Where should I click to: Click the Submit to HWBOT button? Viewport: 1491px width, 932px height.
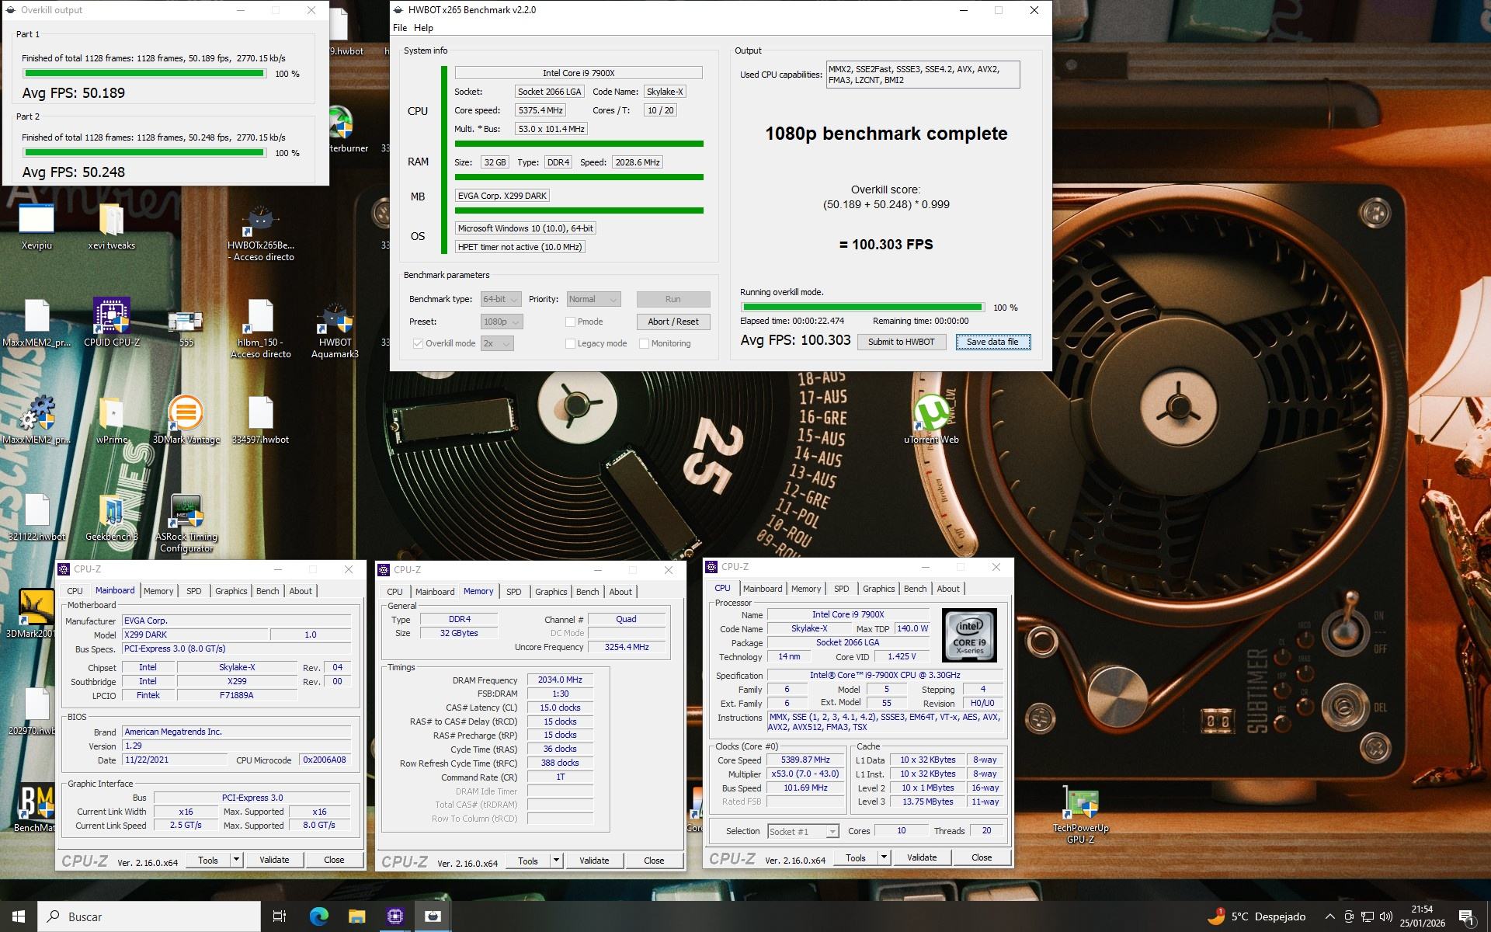(901, 342)
